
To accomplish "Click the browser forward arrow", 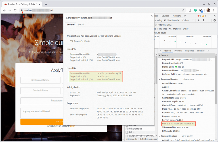I will point(10,10).
